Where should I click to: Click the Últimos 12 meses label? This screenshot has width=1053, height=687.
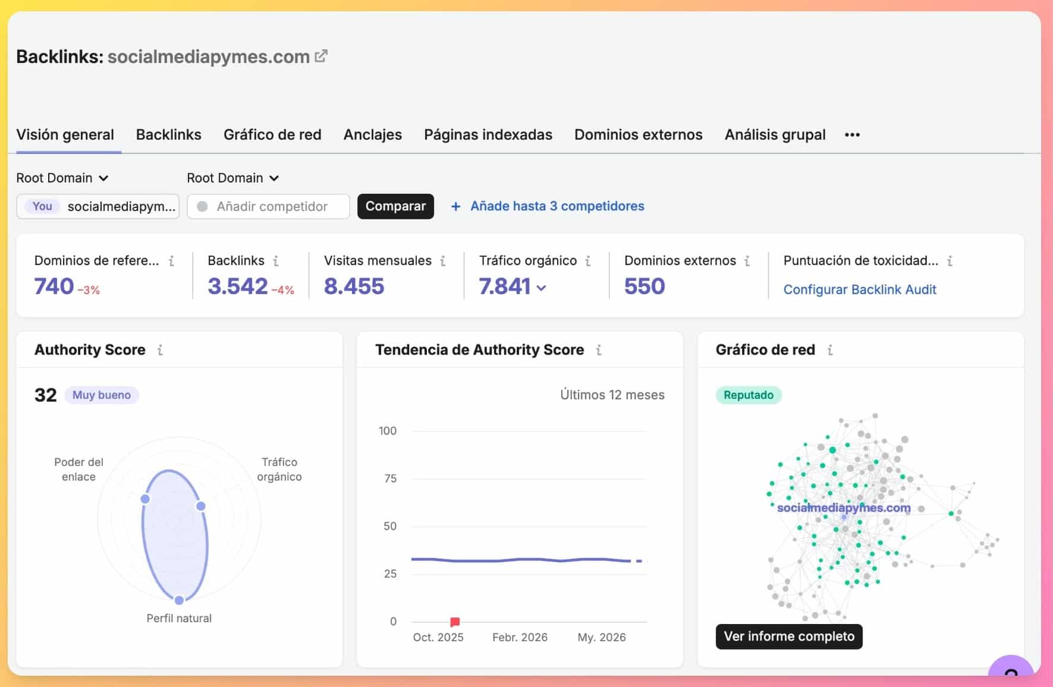tap(612, 395)
